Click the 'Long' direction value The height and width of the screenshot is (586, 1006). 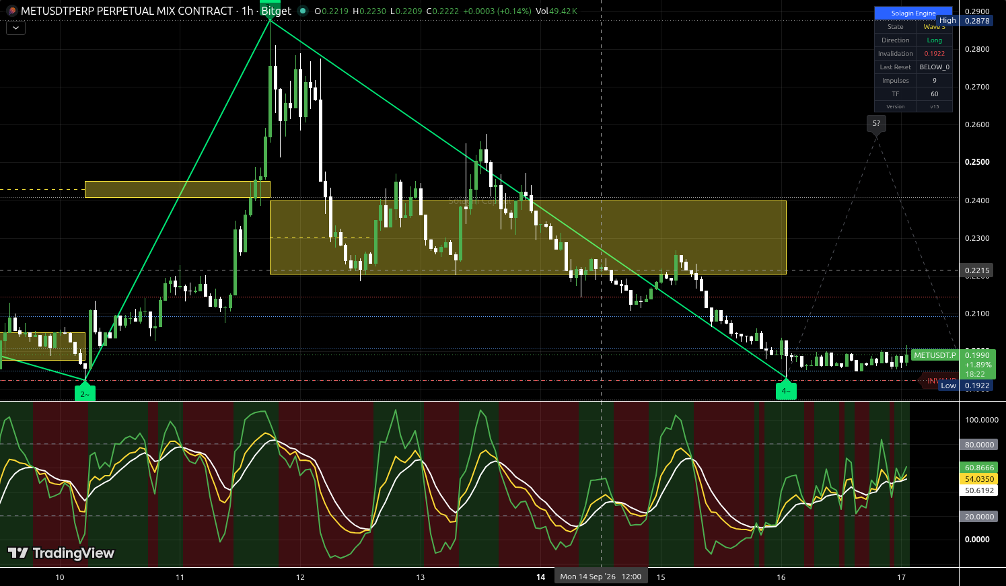[935, 40]
